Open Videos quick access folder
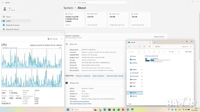 133,86
